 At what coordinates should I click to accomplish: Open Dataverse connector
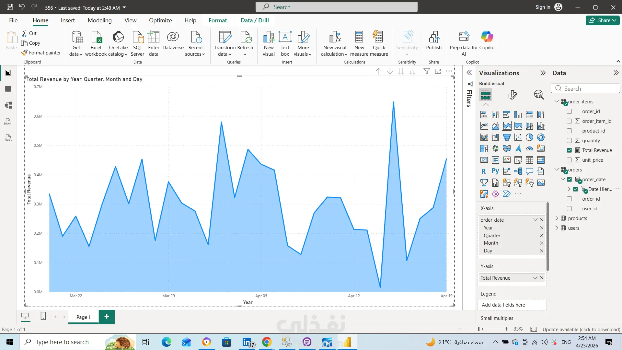click(173, 41)
